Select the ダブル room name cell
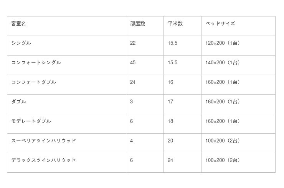 19,102
